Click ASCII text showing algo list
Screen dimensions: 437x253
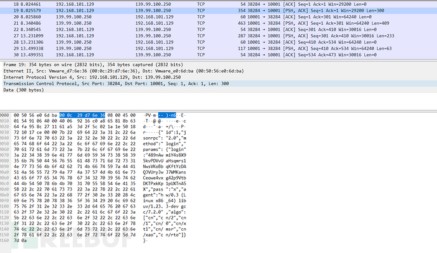pyautogui.click(x=165, y=212)
